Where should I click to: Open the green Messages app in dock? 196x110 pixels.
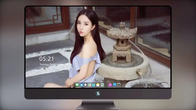tap(77, 85)
